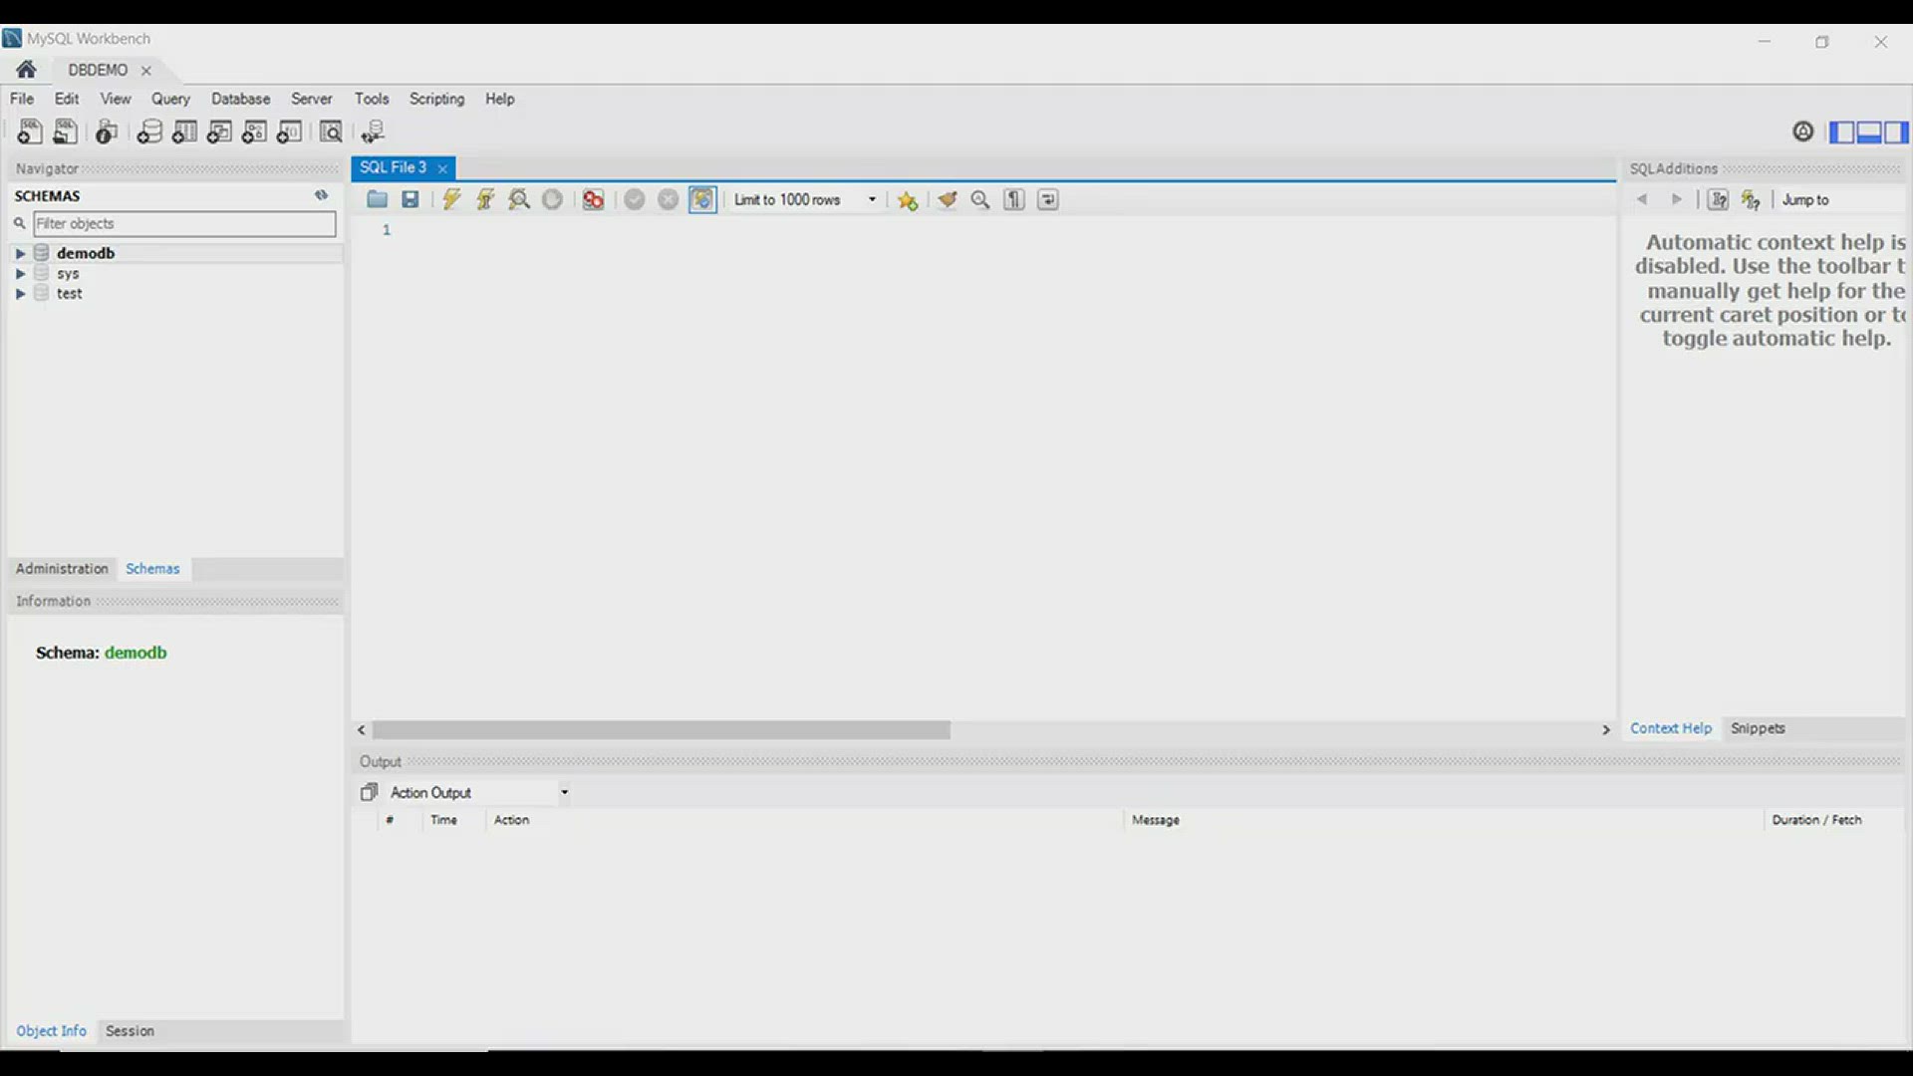Create a new SQL tab for queries
The image size is (1913, 1076).
(x=30, y=132)
